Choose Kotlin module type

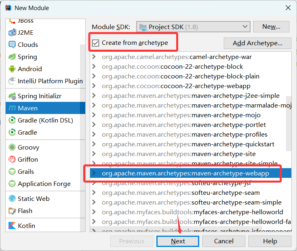(45, 226)
